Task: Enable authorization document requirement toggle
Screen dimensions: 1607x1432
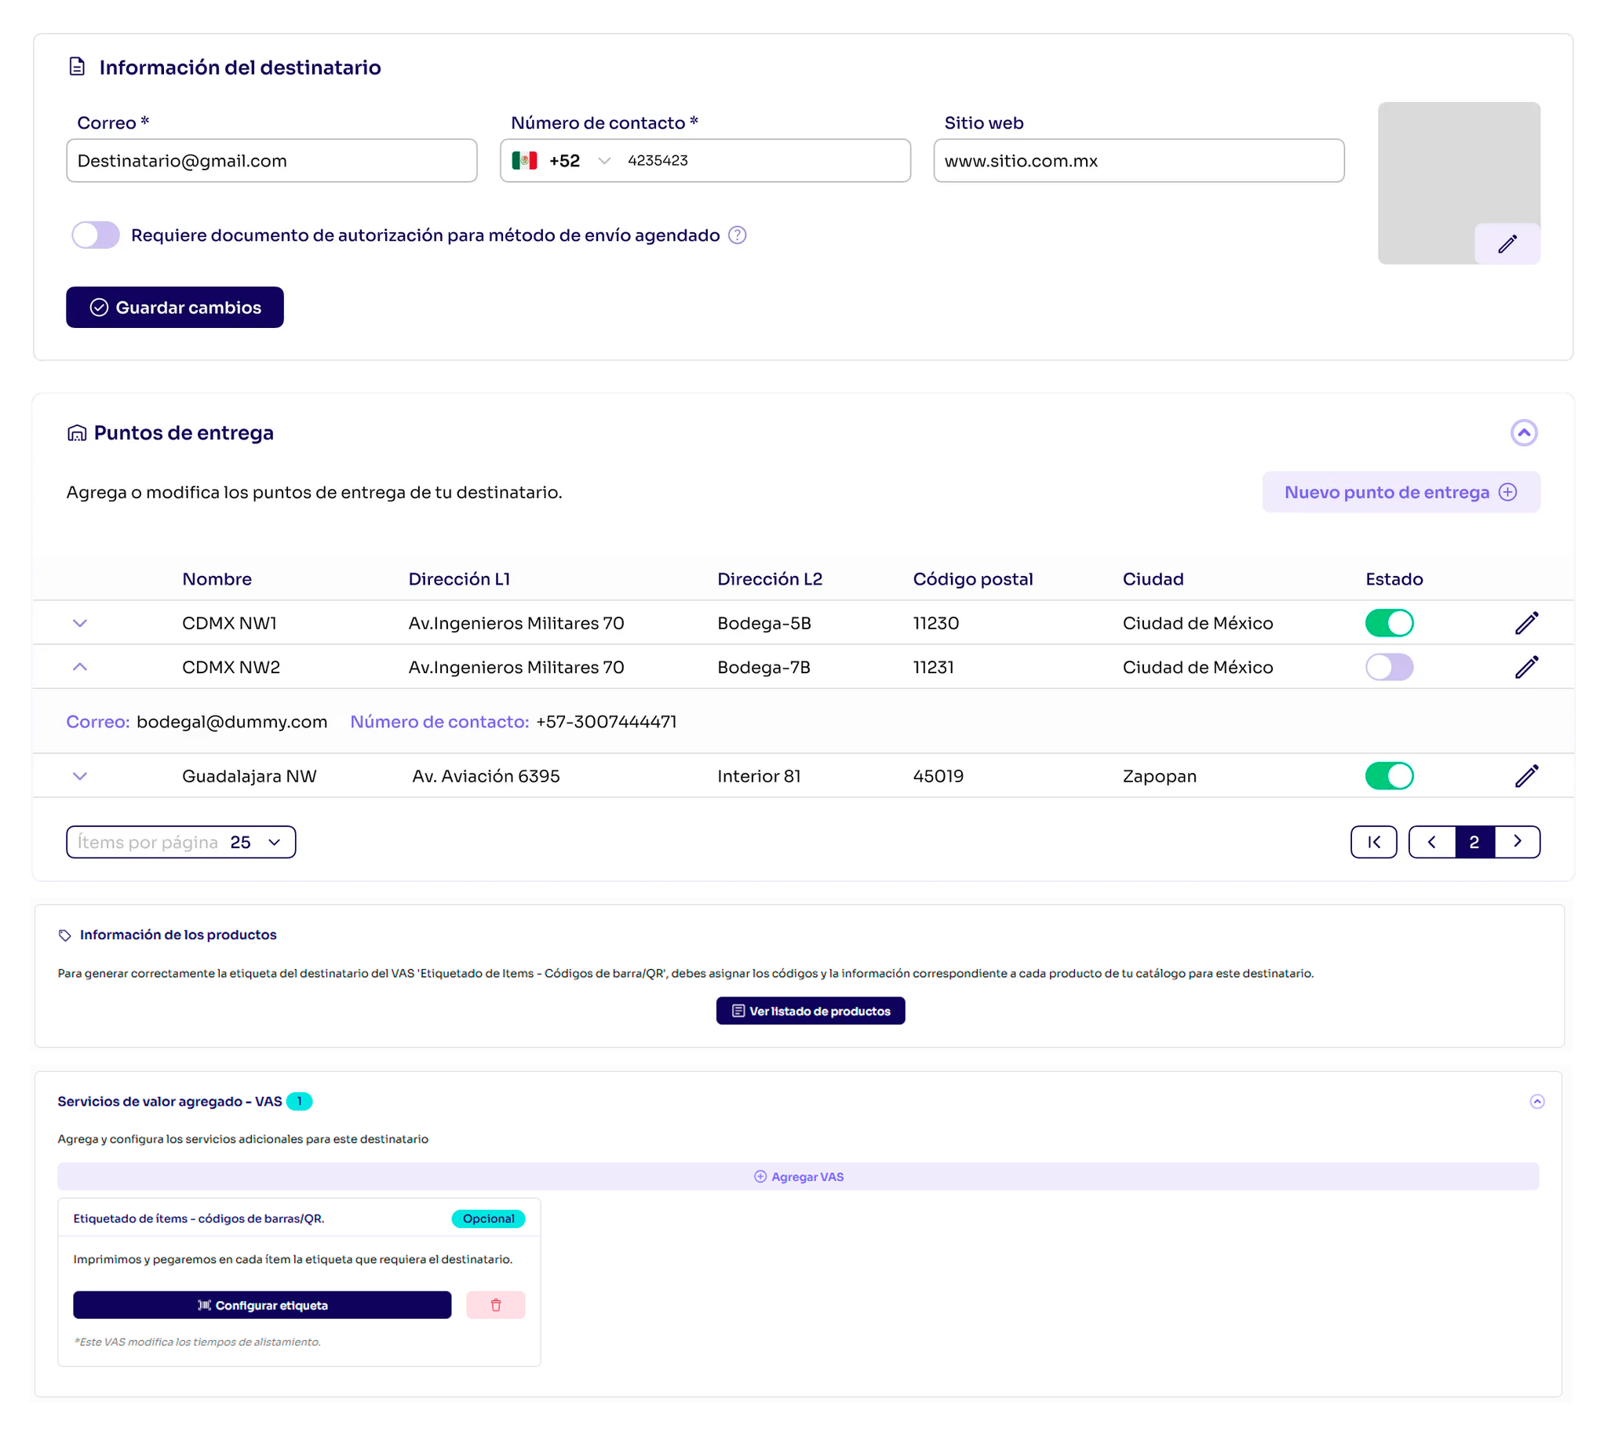Action: click(96, 235)
